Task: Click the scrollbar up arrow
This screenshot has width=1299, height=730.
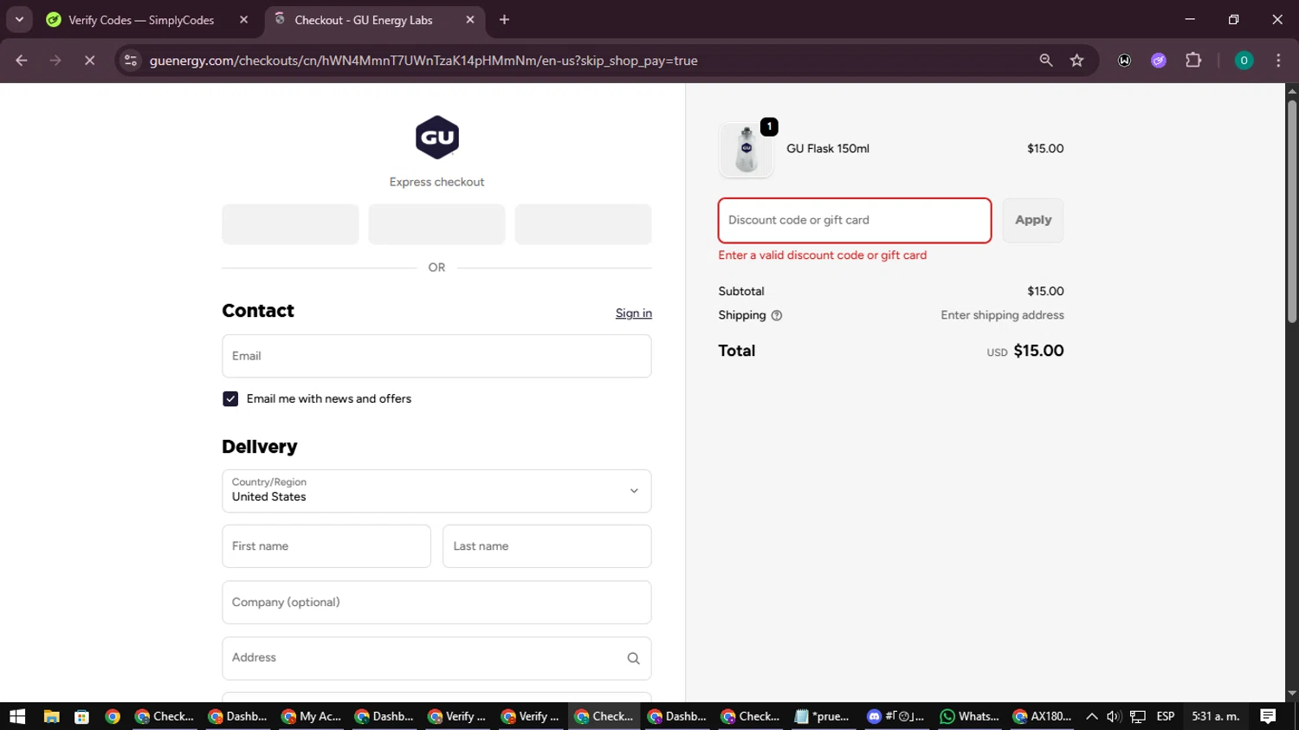Action: [1292, 90]
